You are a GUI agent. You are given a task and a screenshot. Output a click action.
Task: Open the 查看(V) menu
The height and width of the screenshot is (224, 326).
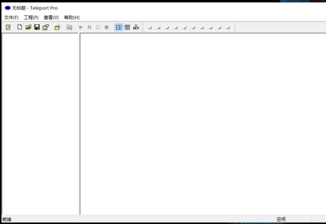coord(51,18)
